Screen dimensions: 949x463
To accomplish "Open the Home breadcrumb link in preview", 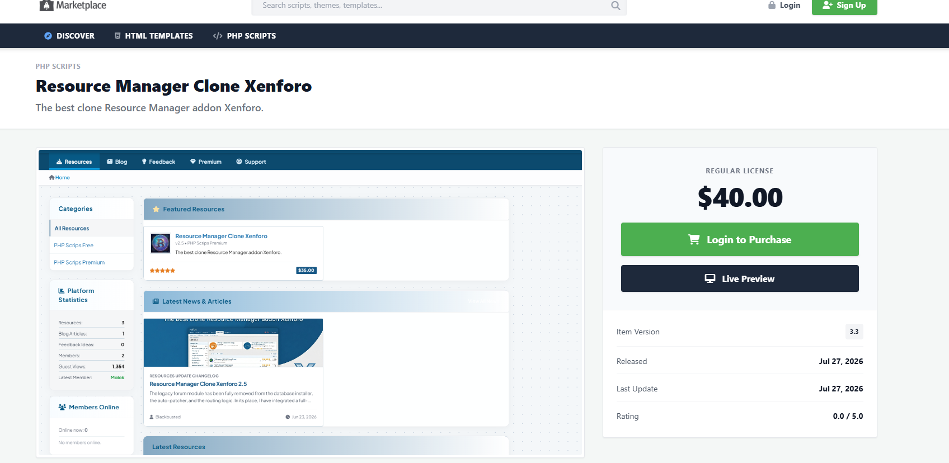I will tap(63, 177).
